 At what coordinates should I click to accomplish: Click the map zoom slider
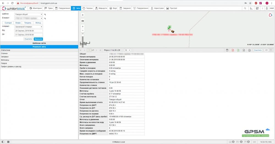point(83,37)
